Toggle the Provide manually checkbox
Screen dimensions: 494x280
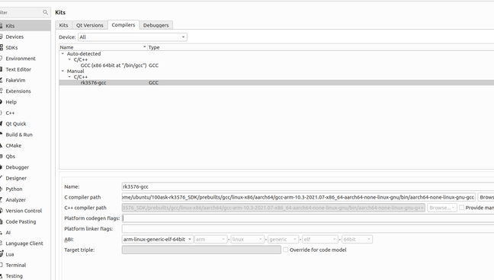461,208
